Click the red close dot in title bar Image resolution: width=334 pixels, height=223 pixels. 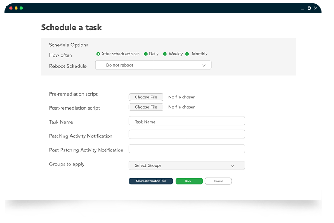(x=11, y=8)
